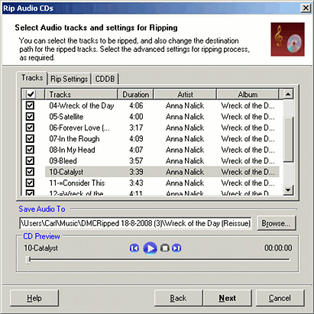Select the 08-In My Head track name
Screen dimensions: 314x314
pyautogui.click(x=72, y=150)
